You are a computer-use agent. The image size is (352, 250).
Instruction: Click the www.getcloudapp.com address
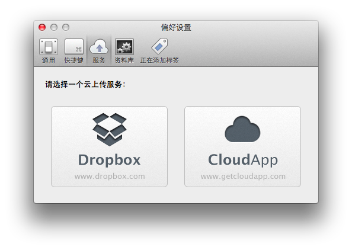(243, 177)
